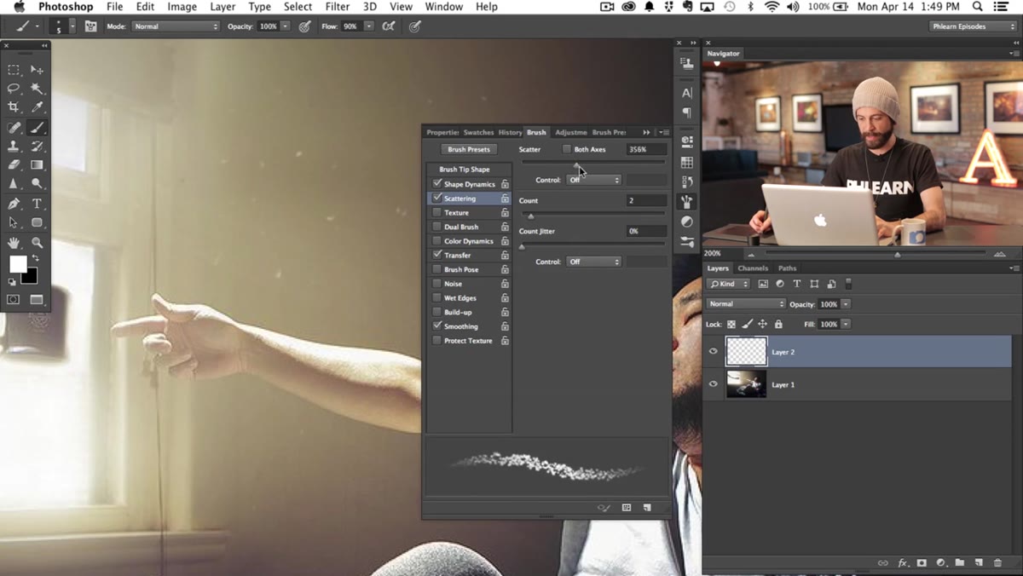This screenshot has height=576, width=1023.
Task: Hide Layer 2 visibility eye
Action: (714, 351)
